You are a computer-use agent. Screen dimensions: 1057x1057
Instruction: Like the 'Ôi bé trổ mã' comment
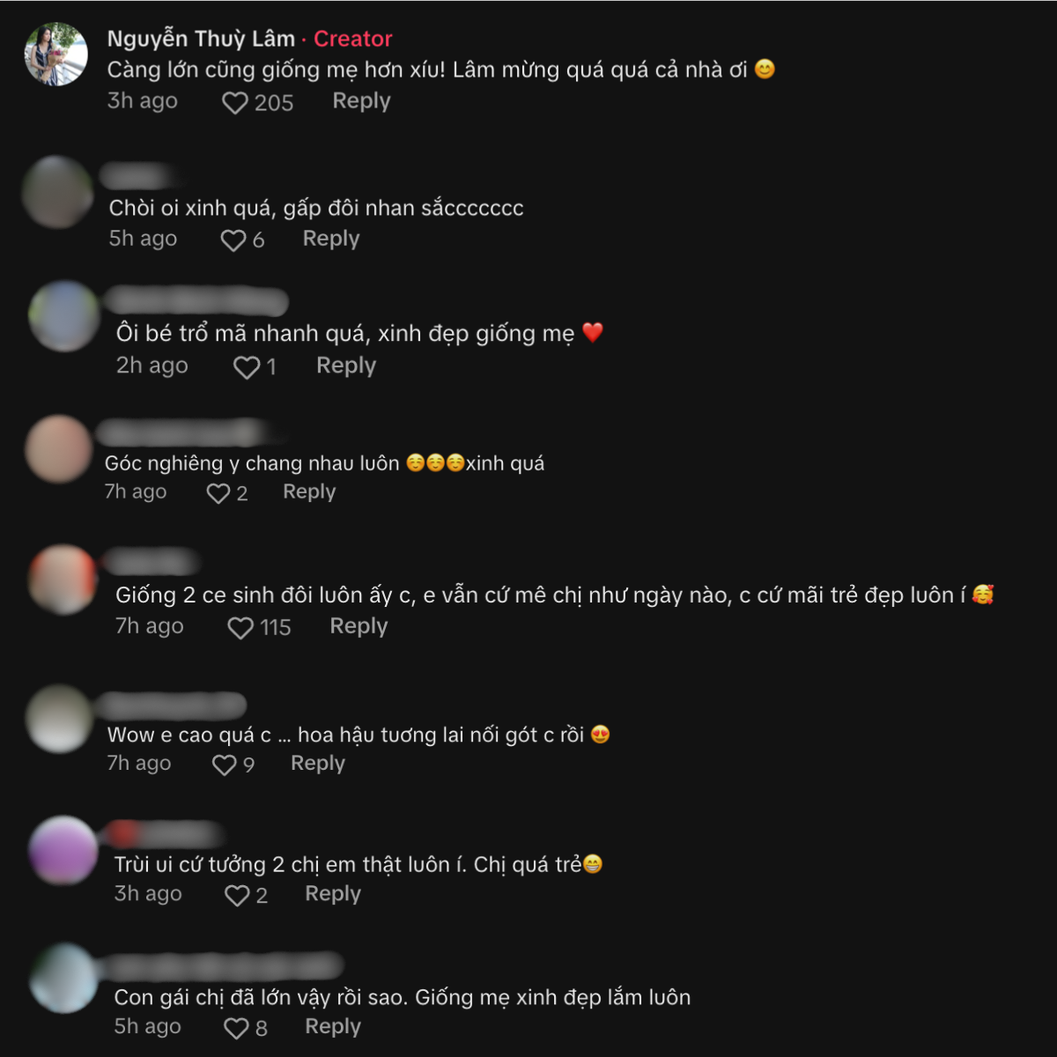[x=246, y=367]
